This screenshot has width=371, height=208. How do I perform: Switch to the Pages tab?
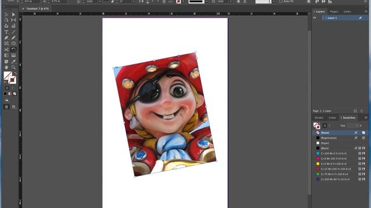(x=334, y=12)
